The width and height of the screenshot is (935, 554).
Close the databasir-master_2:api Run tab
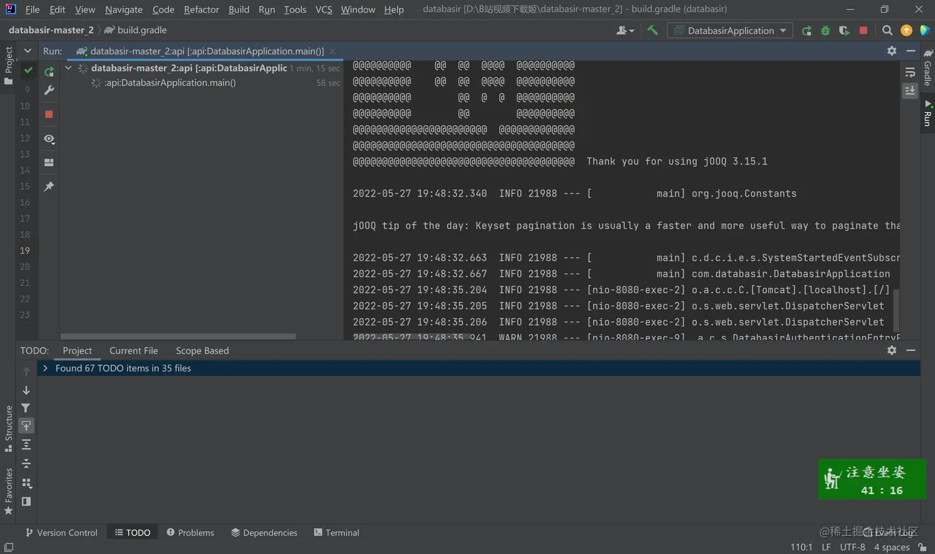click(x=333, y=51)
